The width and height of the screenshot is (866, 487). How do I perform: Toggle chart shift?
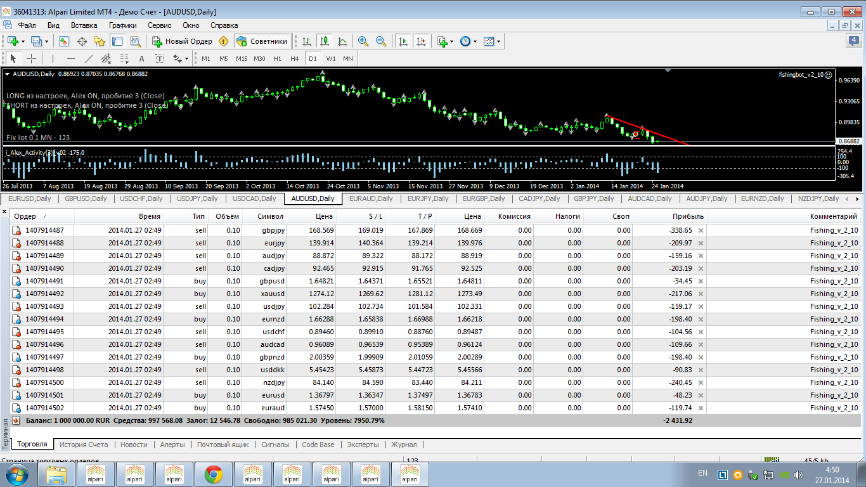tap(420, 41)
